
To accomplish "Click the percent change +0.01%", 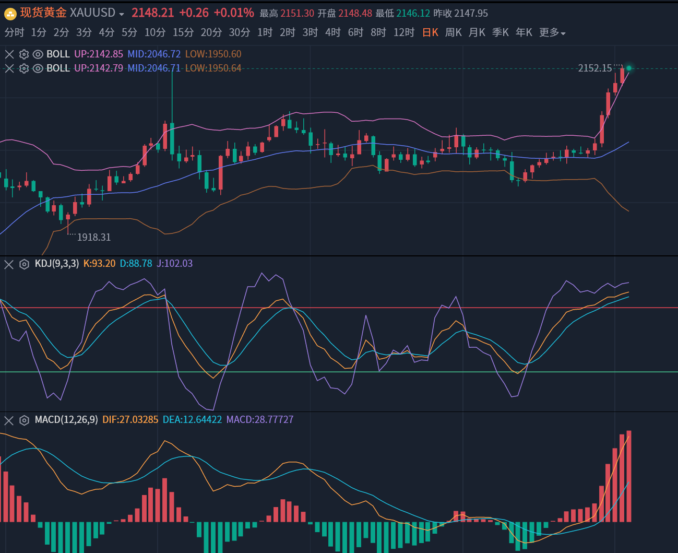I will pos(234,13).
